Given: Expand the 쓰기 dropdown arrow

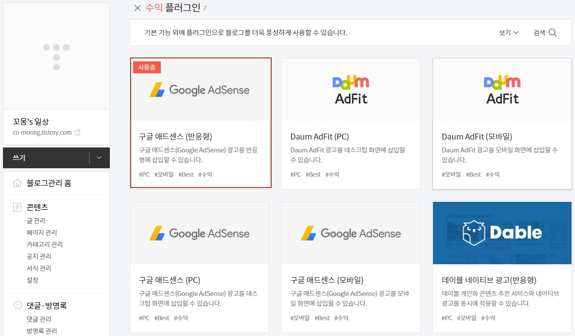Looking at the screenshot, I should 99,158.
